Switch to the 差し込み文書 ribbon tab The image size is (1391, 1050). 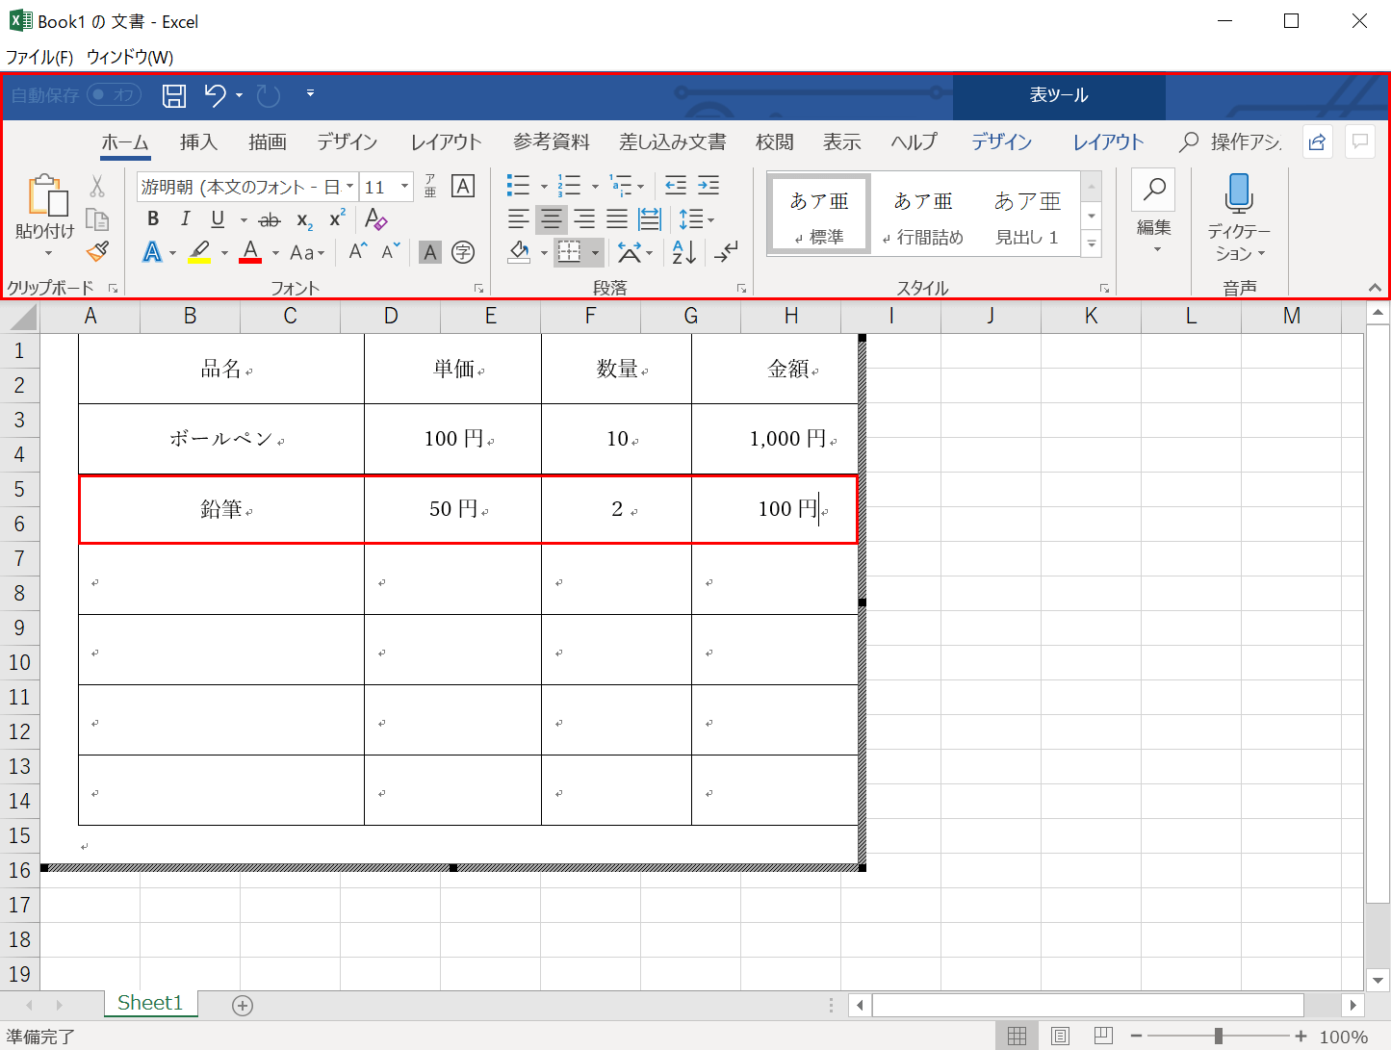[673, 142]
